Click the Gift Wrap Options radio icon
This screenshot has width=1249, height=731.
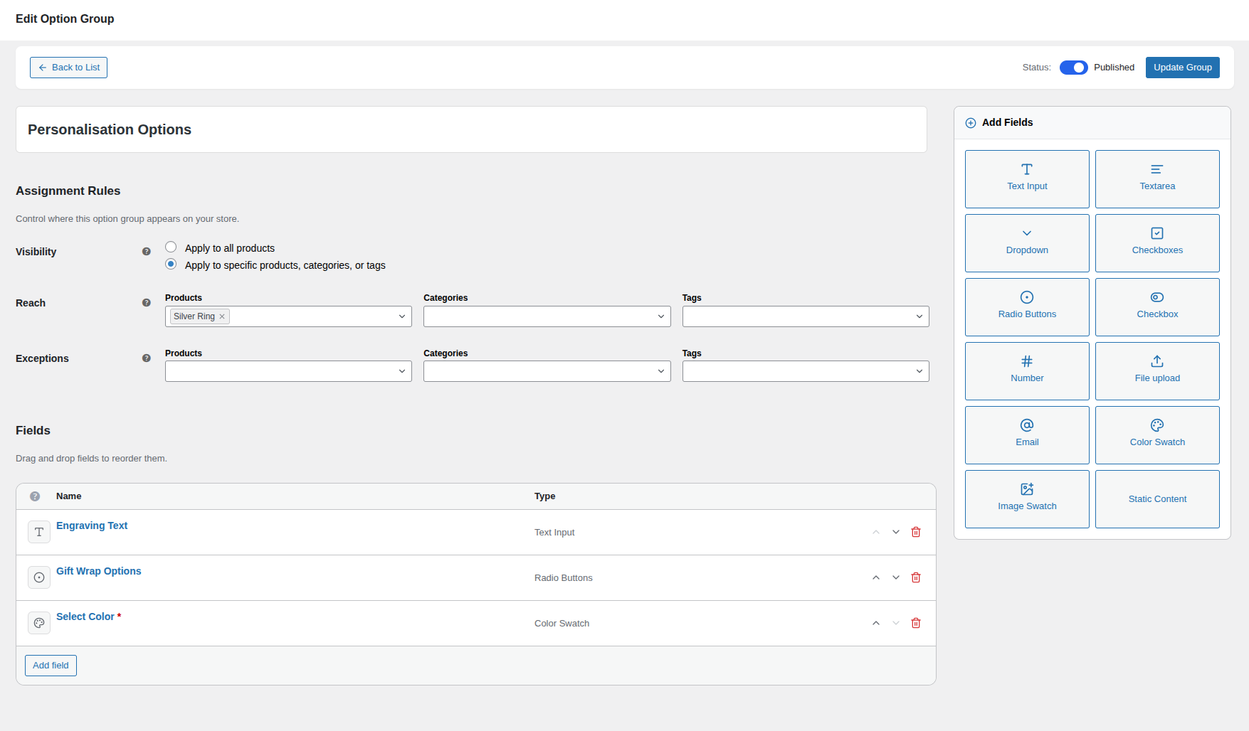(39, 577)
